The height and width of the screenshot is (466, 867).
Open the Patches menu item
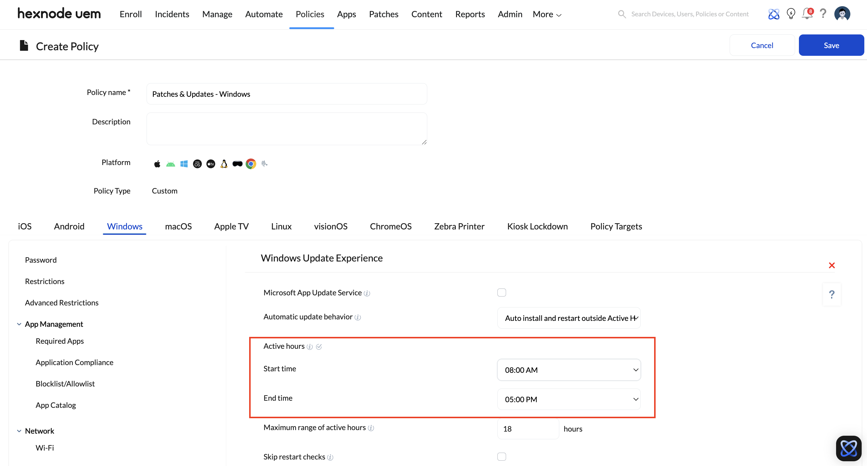click(383, 14)
